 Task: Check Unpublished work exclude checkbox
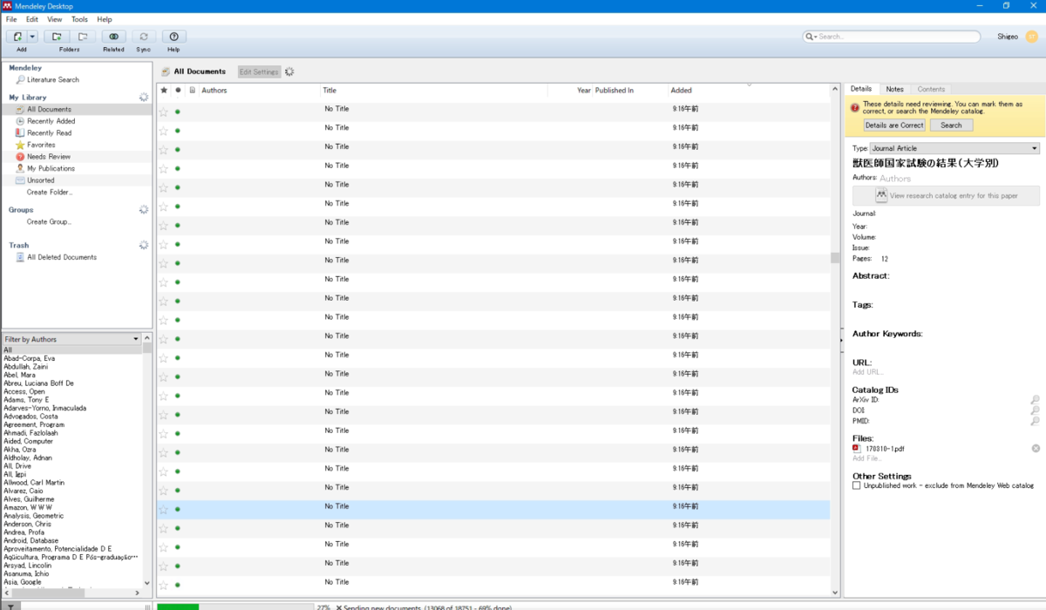coord(856,485)
